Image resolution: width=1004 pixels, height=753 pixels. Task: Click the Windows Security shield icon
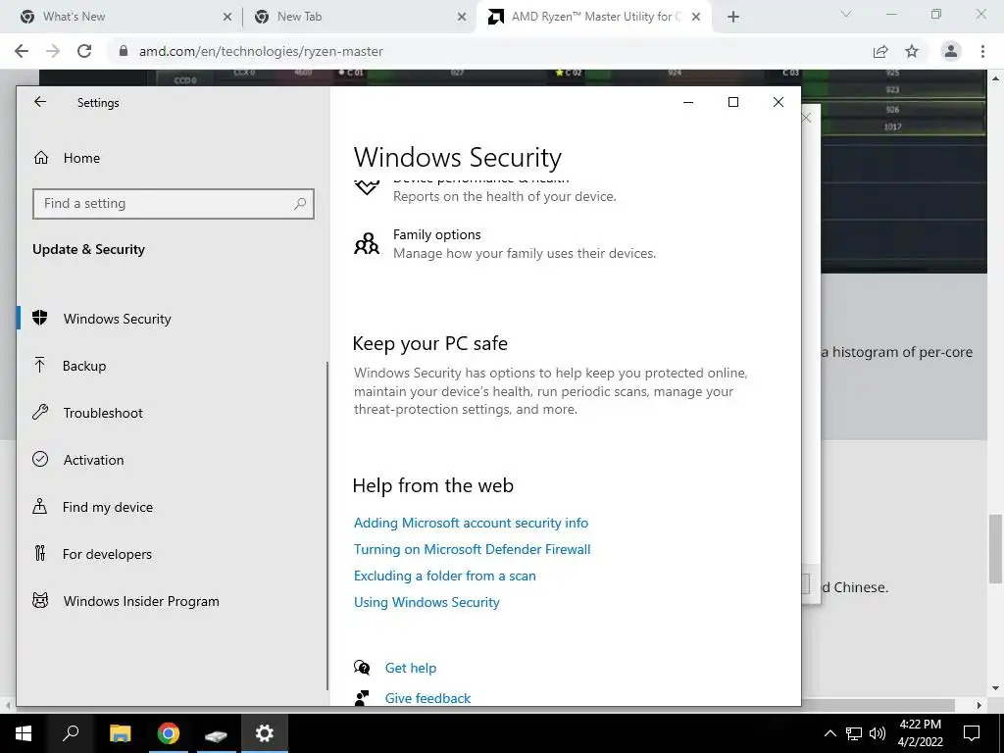(x=39, y=318)
